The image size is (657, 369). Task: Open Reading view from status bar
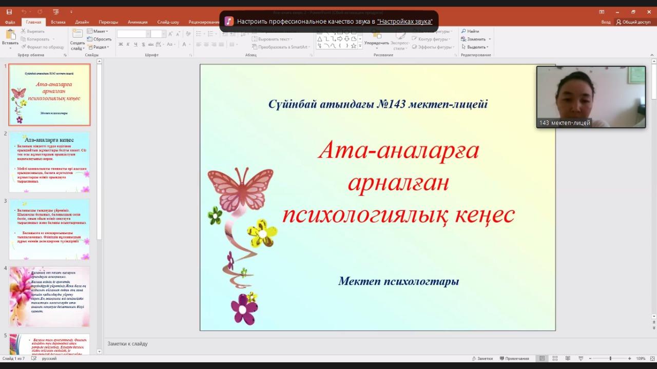[568, 358]
